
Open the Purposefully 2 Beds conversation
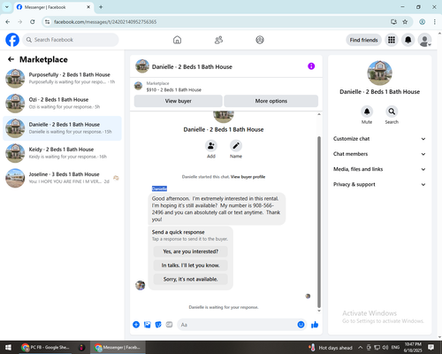(x=62, y=78)
